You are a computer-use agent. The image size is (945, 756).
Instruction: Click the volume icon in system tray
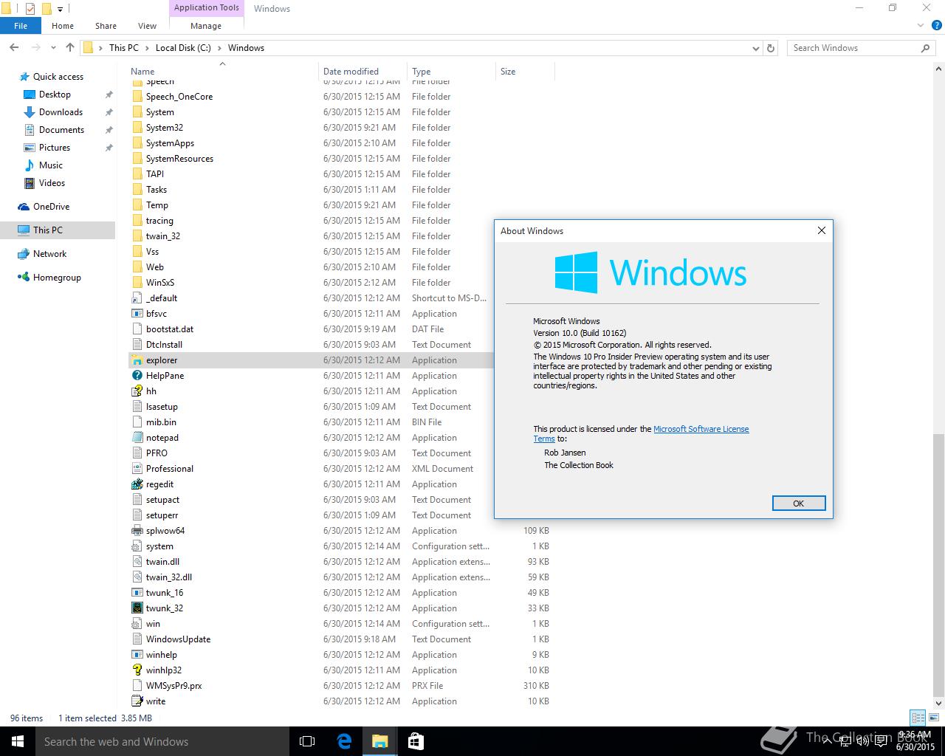[x=862, y=741]
